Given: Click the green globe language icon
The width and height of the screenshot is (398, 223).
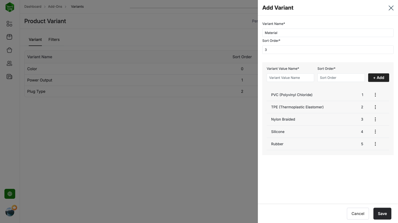Looking at the screenshot, I should click(9, 194).
